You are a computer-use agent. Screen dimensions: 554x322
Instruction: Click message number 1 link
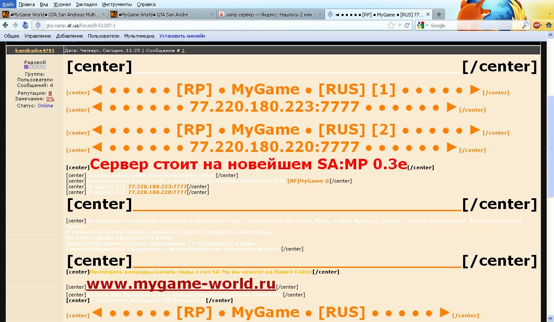[183, 51]
